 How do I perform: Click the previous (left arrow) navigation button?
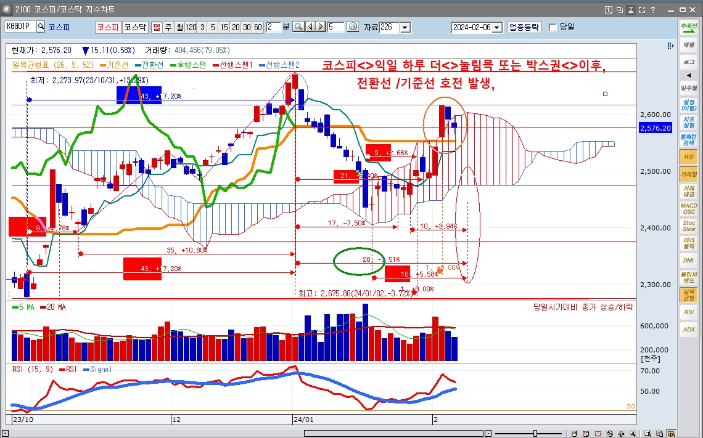310,27
